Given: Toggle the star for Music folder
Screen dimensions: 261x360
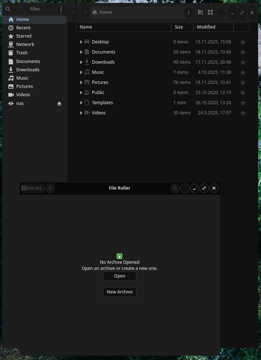Looking at the screenshot, I should point(243,72).
